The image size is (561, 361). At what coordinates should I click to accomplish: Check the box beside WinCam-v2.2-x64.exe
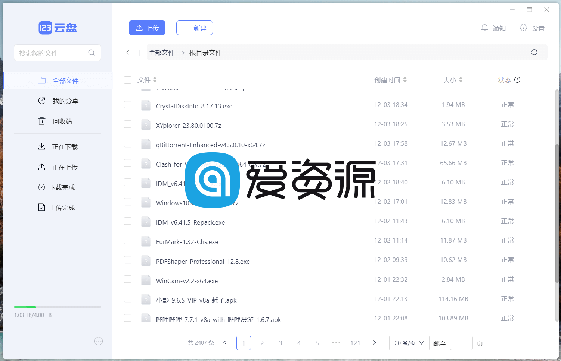pos(128,279)
